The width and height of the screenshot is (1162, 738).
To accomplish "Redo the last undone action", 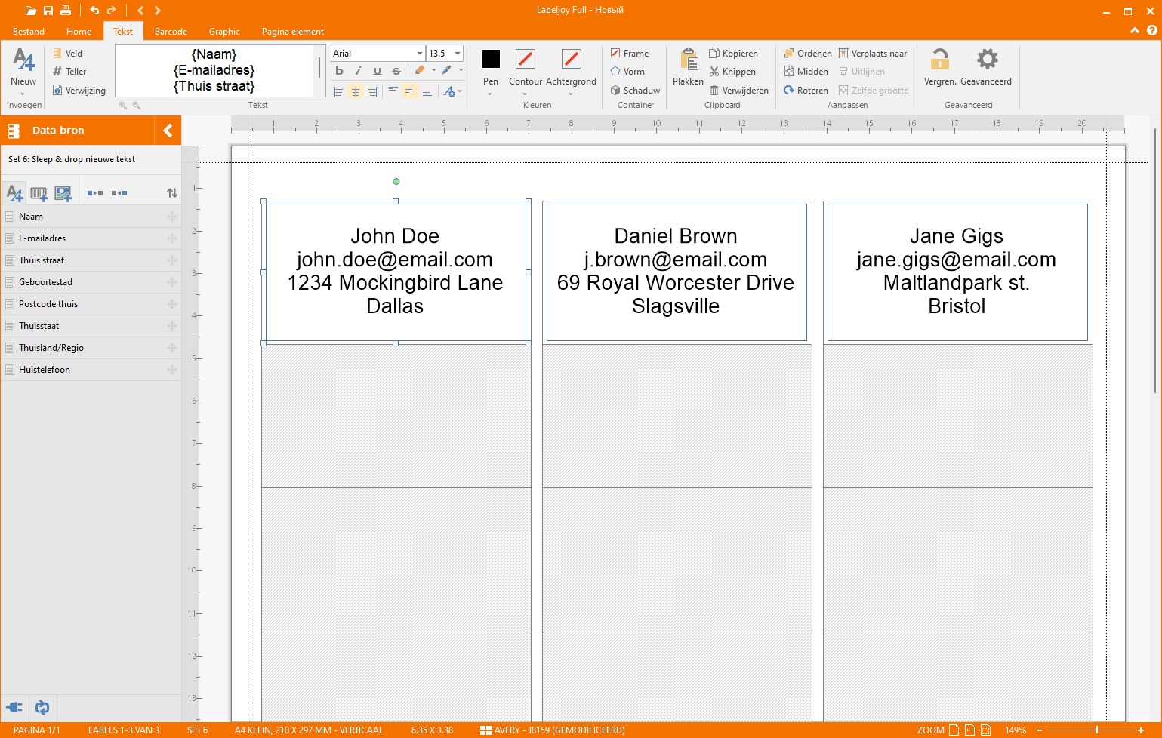I will [x=112, y=11].
